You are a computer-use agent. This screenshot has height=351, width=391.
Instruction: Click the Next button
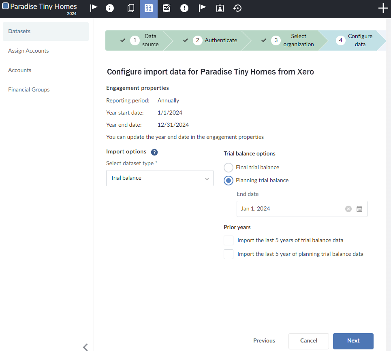(353, 341)
